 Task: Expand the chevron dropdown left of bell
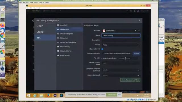pyautogui.click(x=127, y=11)
